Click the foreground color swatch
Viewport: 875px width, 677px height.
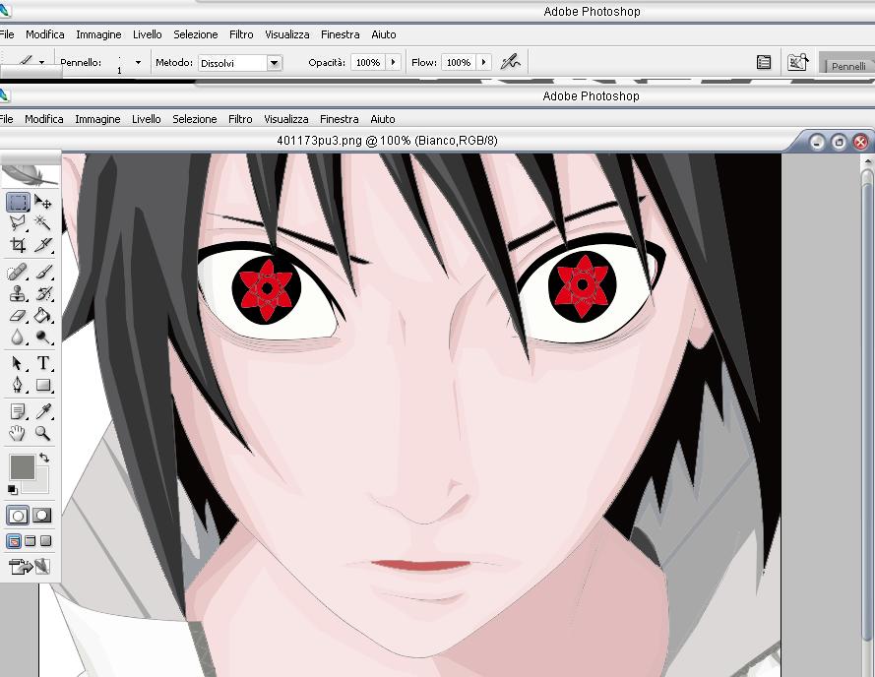(22, 466)
